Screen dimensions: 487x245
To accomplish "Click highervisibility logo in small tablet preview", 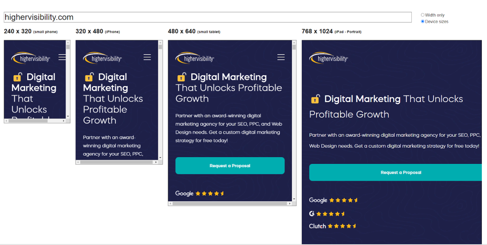I will coord(195,58).
